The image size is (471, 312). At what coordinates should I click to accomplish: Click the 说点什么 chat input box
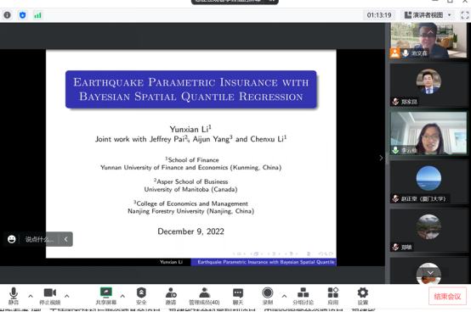point(39,239)
